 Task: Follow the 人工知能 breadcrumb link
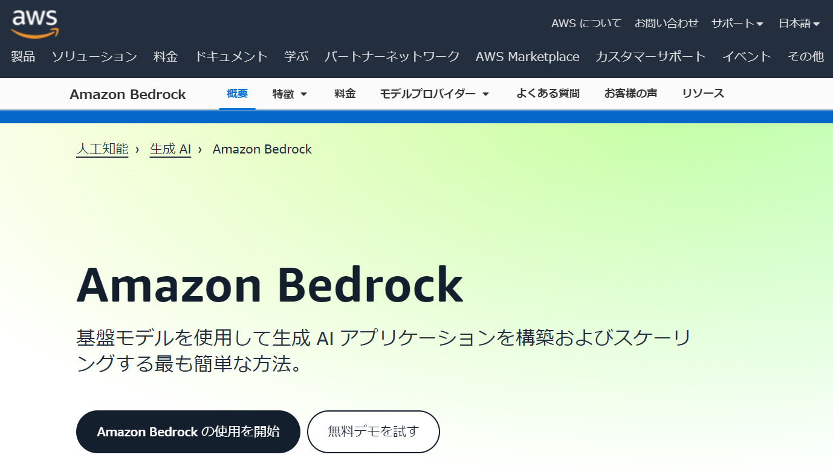point(102,149)
